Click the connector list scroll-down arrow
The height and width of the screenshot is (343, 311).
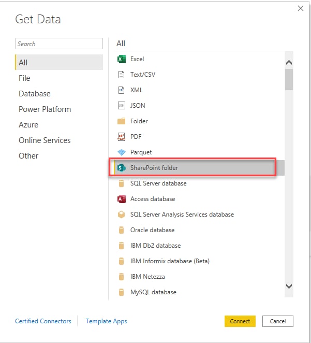tap(289, 286)
